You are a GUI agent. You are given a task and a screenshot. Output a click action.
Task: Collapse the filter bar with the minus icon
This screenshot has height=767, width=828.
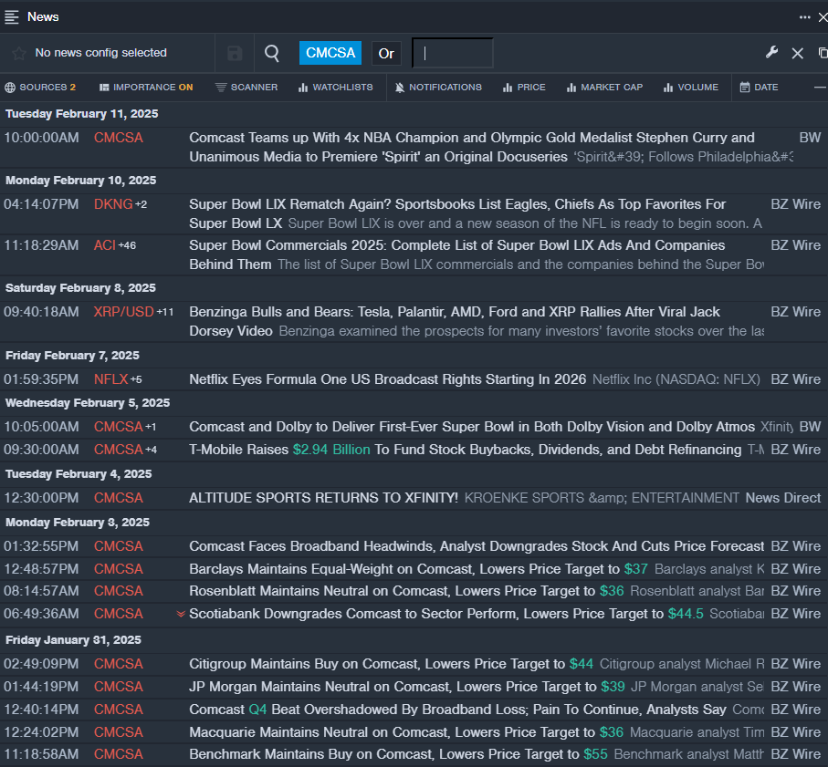[820, 87]
